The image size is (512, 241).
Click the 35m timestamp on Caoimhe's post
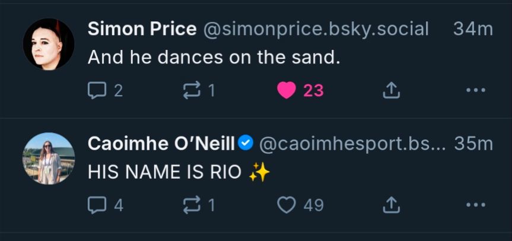pyautogui.click(x=473, y=143)
